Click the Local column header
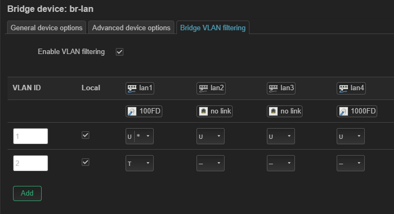Screen dimensions: 394x214 pyautogui.click(x=91, y=88)
